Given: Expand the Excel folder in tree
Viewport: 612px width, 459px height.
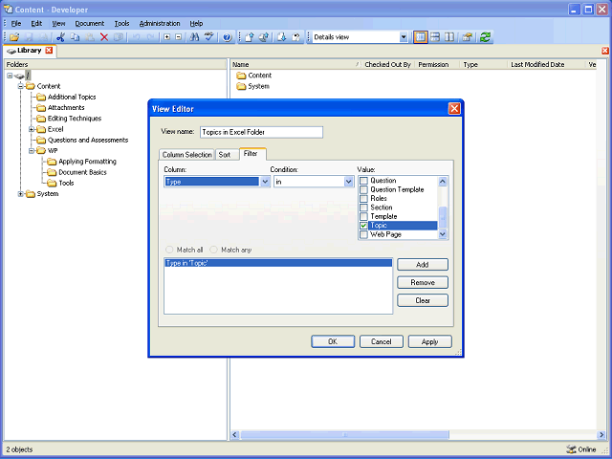Looking at the screenshot, I should coord(32,129).
